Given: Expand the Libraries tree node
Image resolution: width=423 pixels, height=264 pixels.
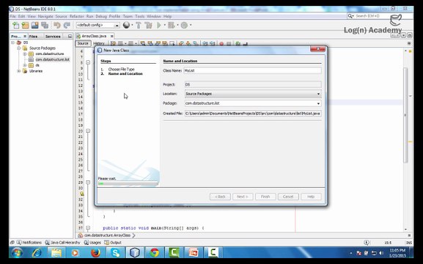Looking at the screenshot, I should pos(18,71).
